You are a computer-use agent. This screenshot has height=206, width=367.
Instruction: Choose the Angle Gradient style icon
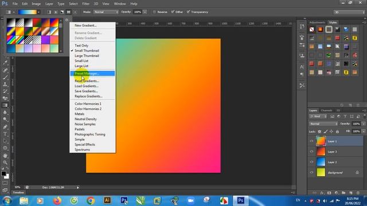click(62, 12)
